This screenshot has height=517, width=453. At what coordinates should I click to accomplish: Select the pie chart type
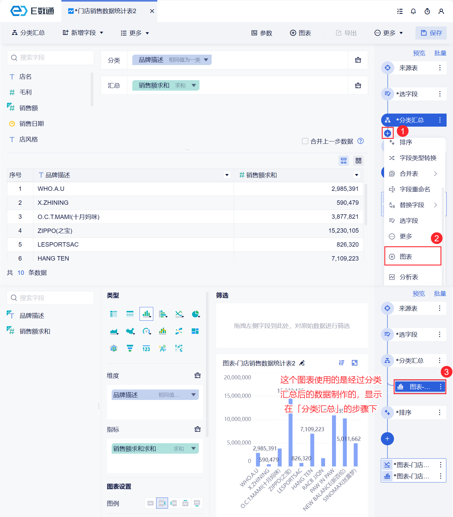click(195, 314)
